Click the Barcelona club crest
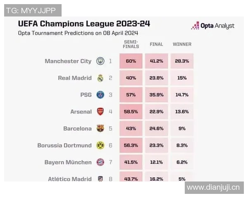 [100, 128]
